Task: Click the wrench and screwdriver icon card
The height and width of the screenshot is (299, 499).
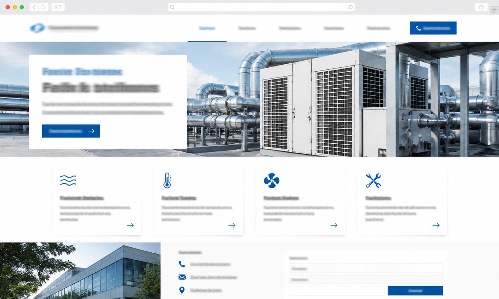Action: click(402, 200)
